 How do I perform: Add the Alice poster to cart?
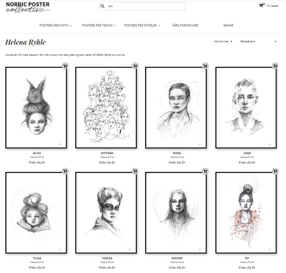[65, 66]
